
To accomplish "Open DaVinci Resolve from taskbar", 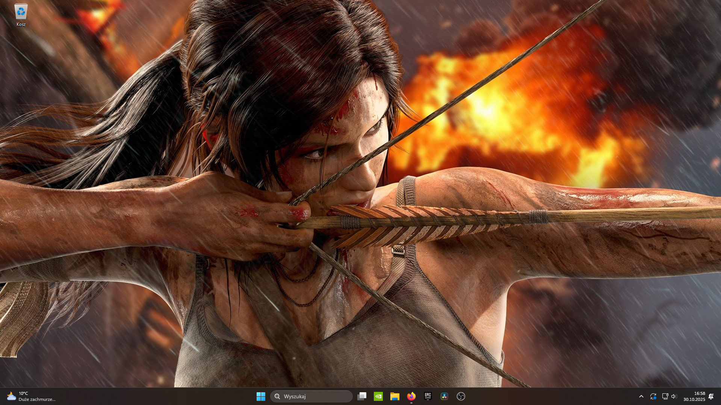I will click(x=444, y=396).
